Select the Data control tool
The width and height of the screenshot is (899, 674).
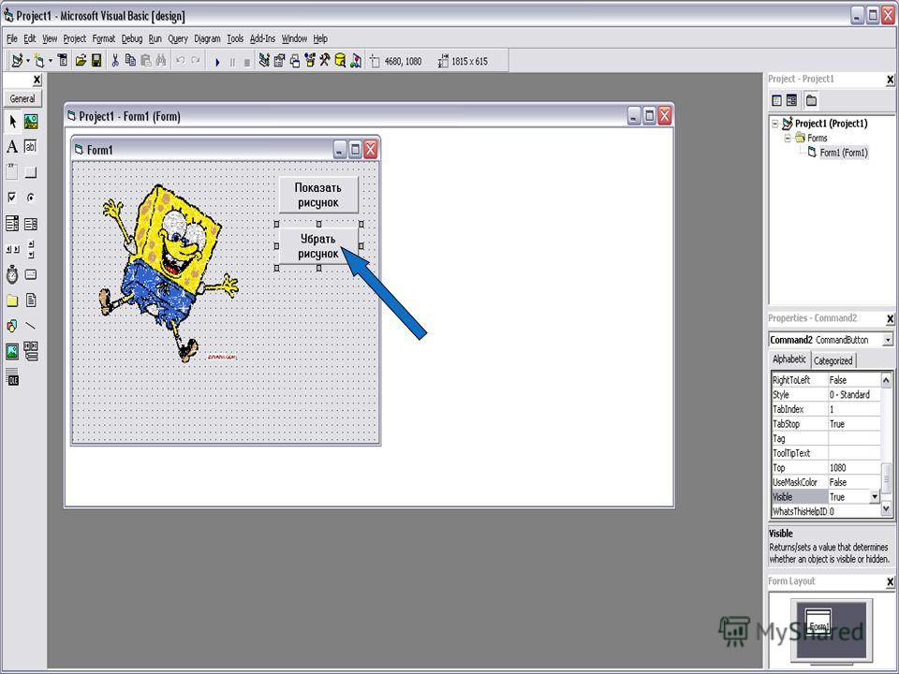31,351
